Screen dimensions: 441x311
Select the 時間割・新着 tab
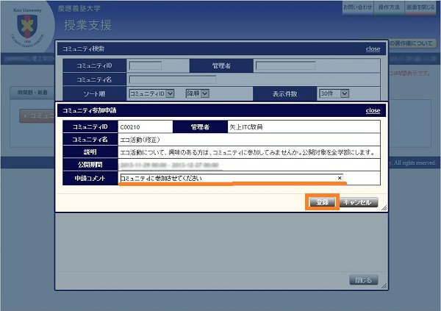tap(31, 93)
